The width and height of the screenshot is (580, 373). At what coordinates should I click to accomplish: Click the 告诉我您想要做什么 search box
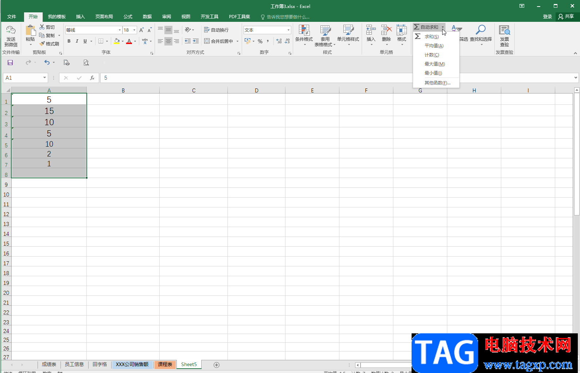285,17
